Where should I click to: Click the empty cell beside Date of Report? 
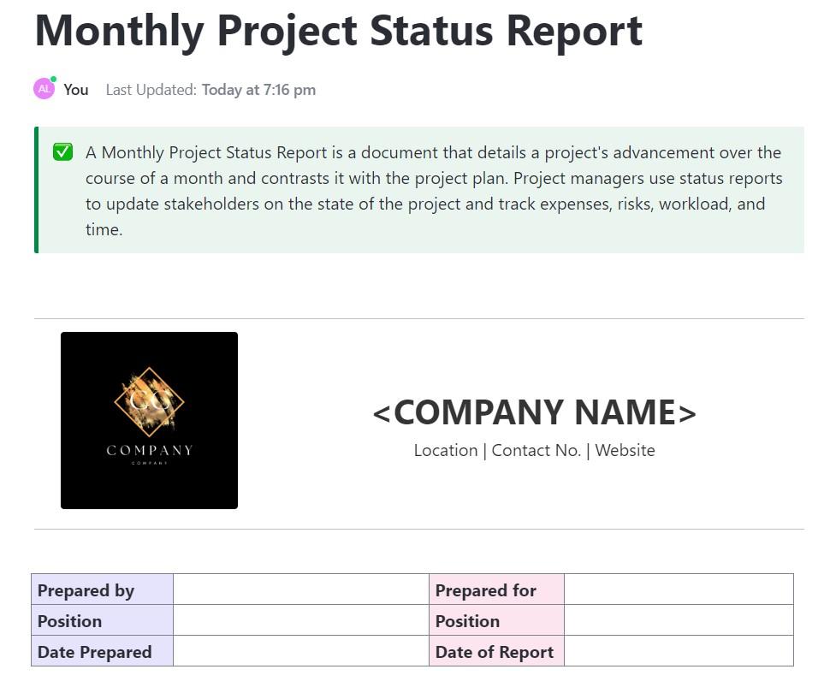pyautogui.click(x=679, y=652)
